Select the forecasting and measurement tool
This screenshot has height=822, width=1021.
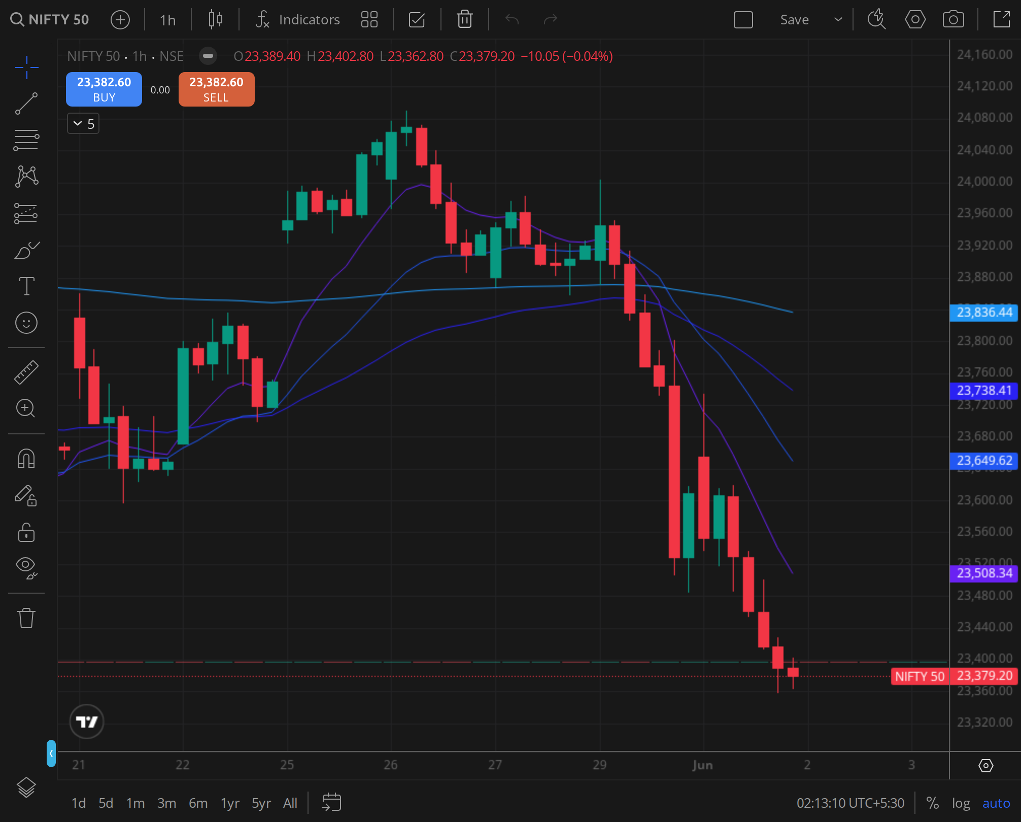click(26, 213)
